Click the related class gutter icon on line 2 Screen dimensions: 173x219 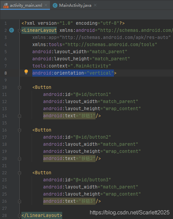point(12,30)
